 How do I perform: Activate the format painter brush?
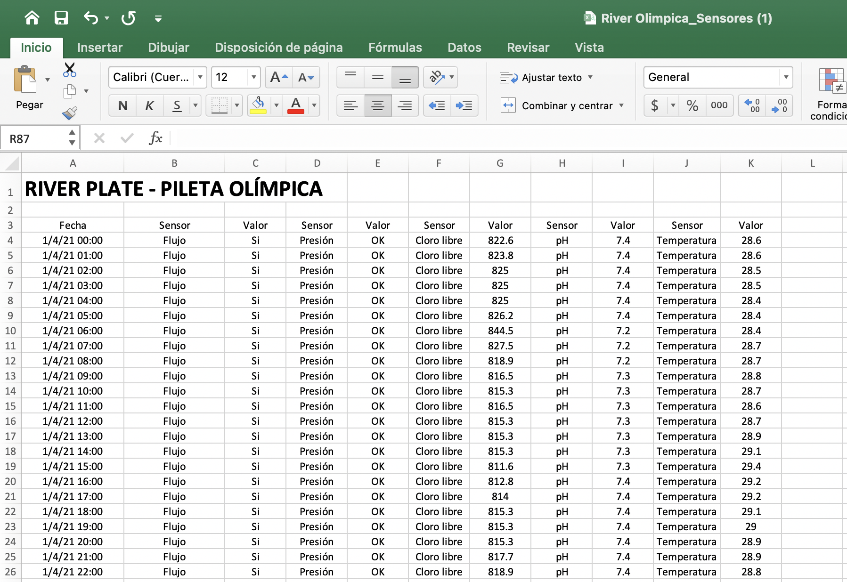coord(70,113)
